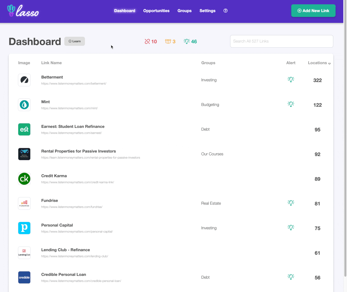The width and height of the screenshot is (347, 292).
Task: Open the help question mark icon
Action: pos(226,11)
